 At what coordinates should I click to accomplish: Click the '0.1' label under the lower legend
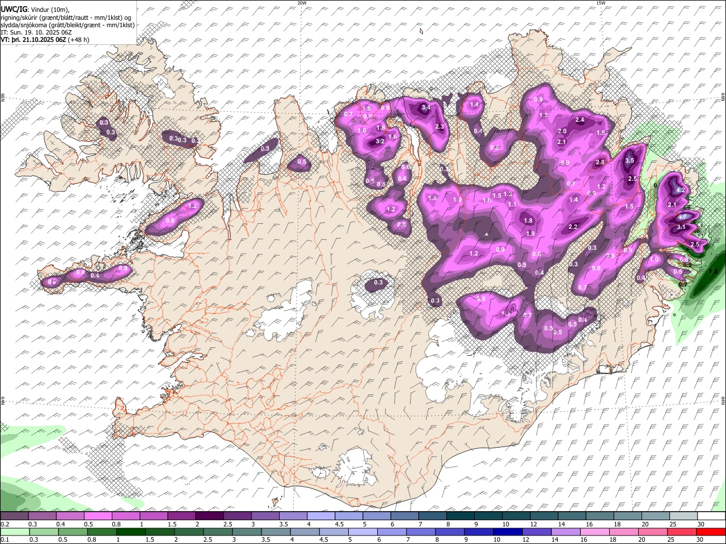coord(5,540)
